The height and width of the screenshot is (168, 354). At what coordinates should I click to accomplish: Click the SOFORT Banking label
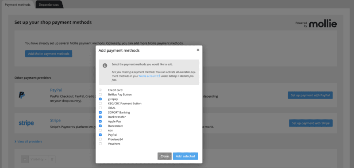(x=119, y=112)
